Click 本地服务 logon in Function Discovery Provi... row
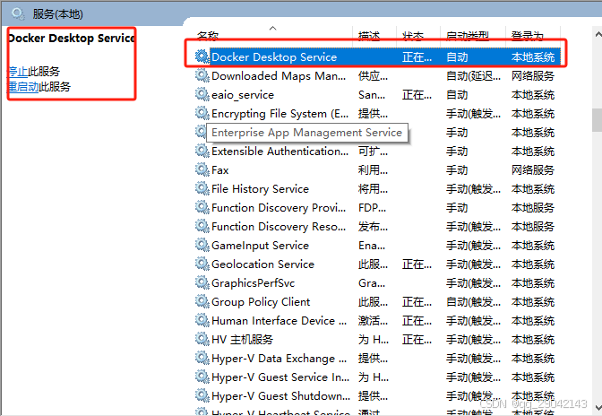This screenshot has height=416, width=602. pos(532,207)
